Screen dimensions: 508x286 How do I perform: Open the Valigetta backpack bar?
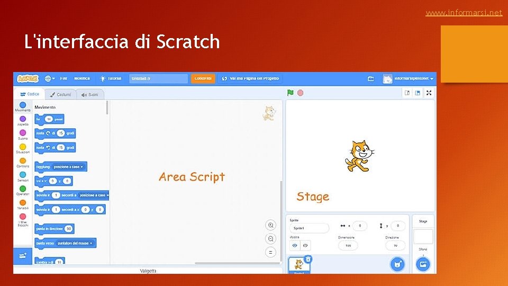[148, 271]
